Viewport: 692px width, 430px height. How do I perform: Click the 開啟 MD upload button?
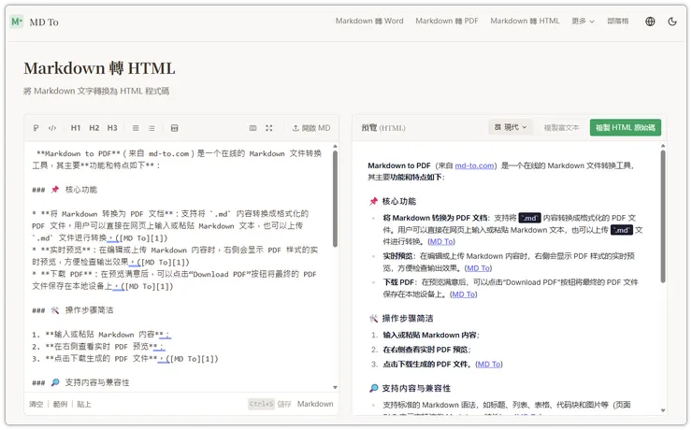[311, 128]
